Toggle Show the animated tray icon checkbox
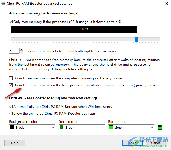 (x=11, y=114)
